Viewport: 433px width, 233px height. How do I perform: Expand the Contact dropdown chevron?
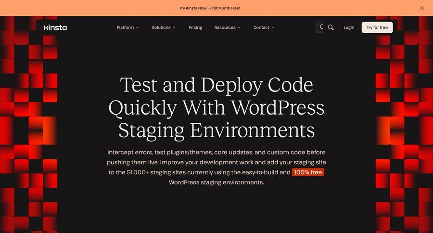[273, 27]
